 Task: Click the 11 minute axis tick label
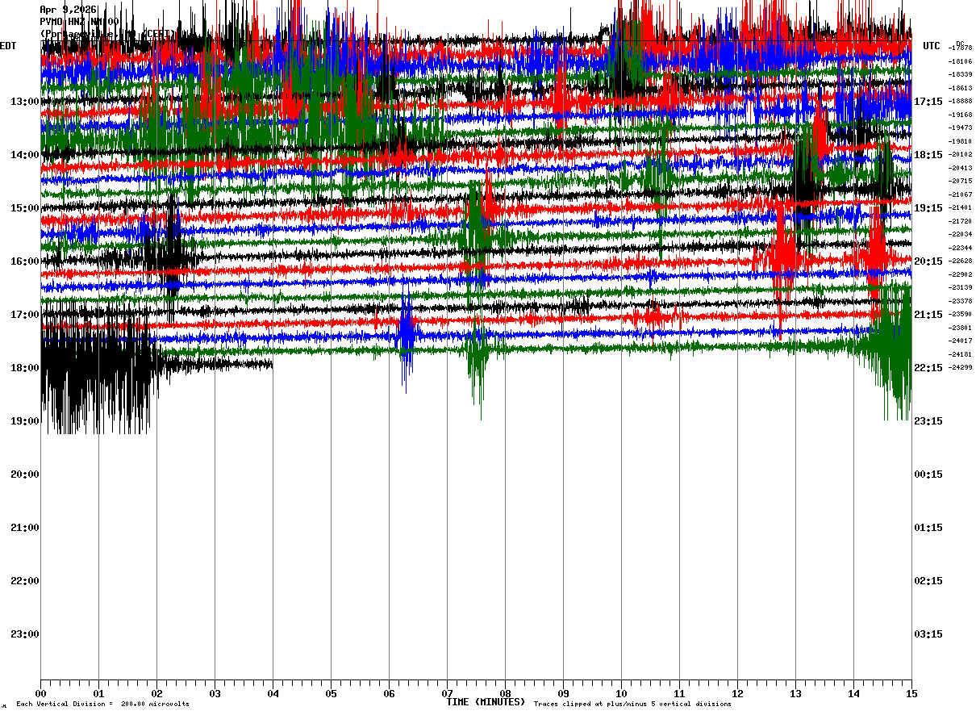click(679, 693)
